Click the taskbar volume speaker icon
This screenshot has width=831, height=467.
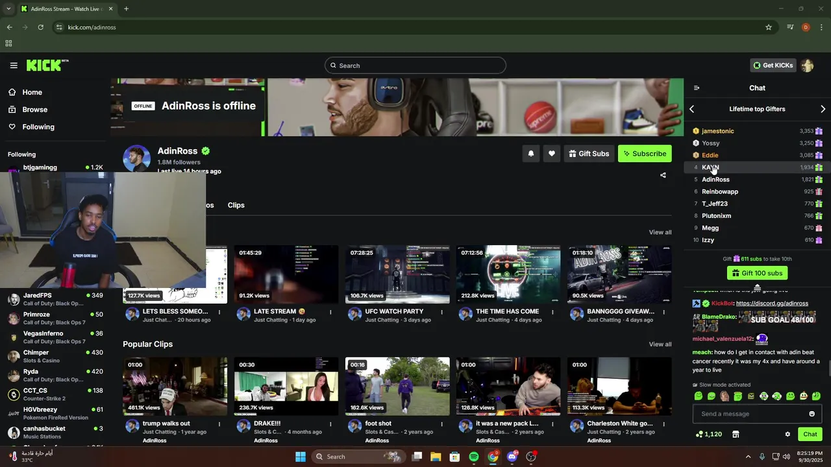[x=787, y=457]
